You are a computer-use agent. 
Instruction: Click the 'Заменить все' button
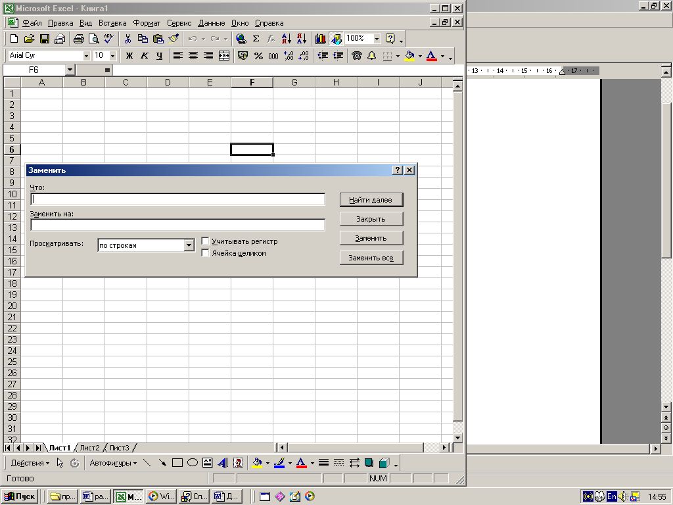[x=371, y=258]
